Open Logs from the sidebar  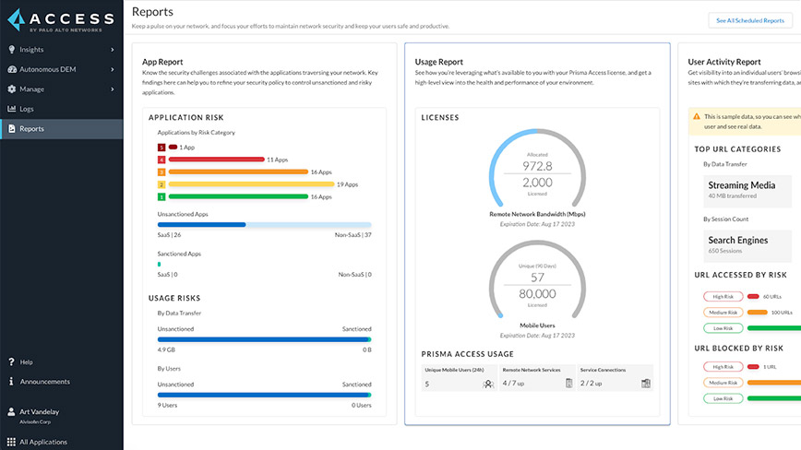pos(26,109)
